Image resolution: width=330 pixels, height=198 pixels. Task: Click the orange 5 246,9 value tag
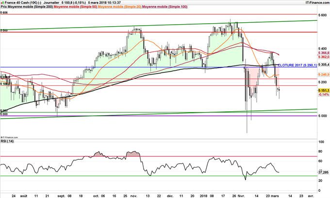(324, 75)
